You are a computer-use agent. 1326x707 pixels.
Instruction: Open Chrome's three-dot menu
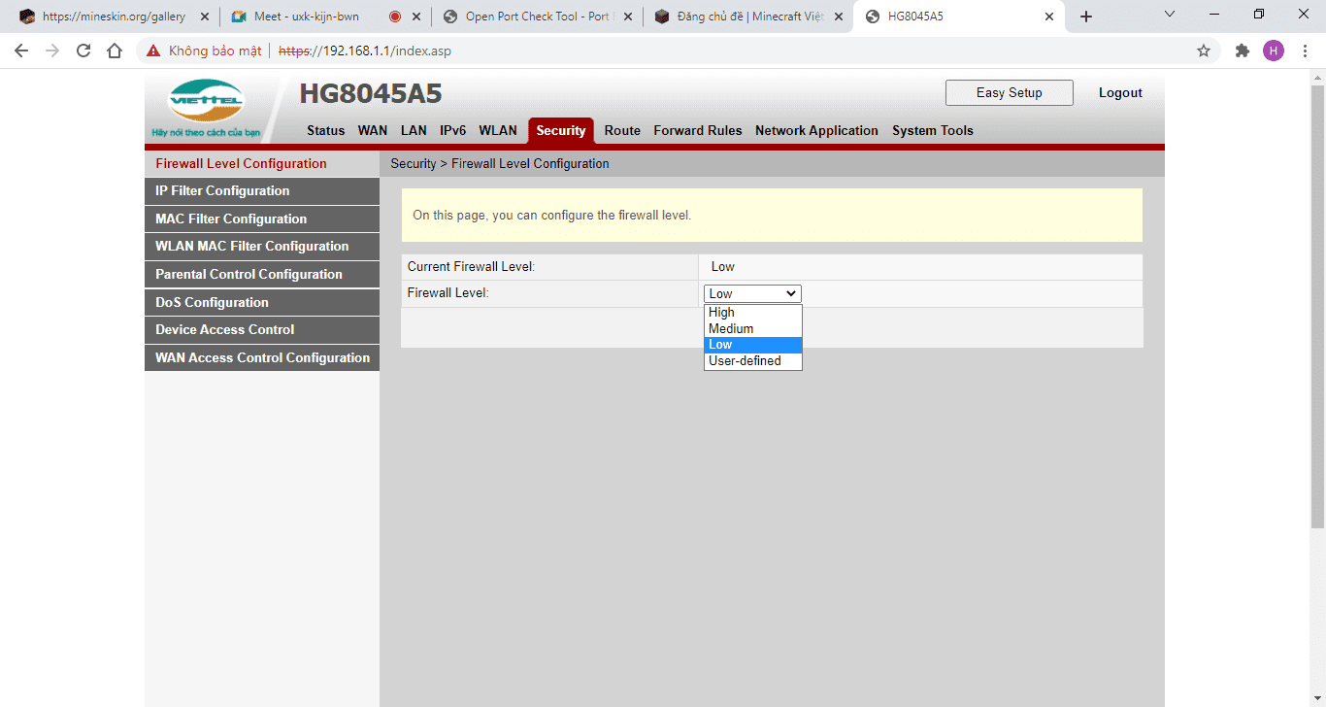click(x=1305, y=50)
